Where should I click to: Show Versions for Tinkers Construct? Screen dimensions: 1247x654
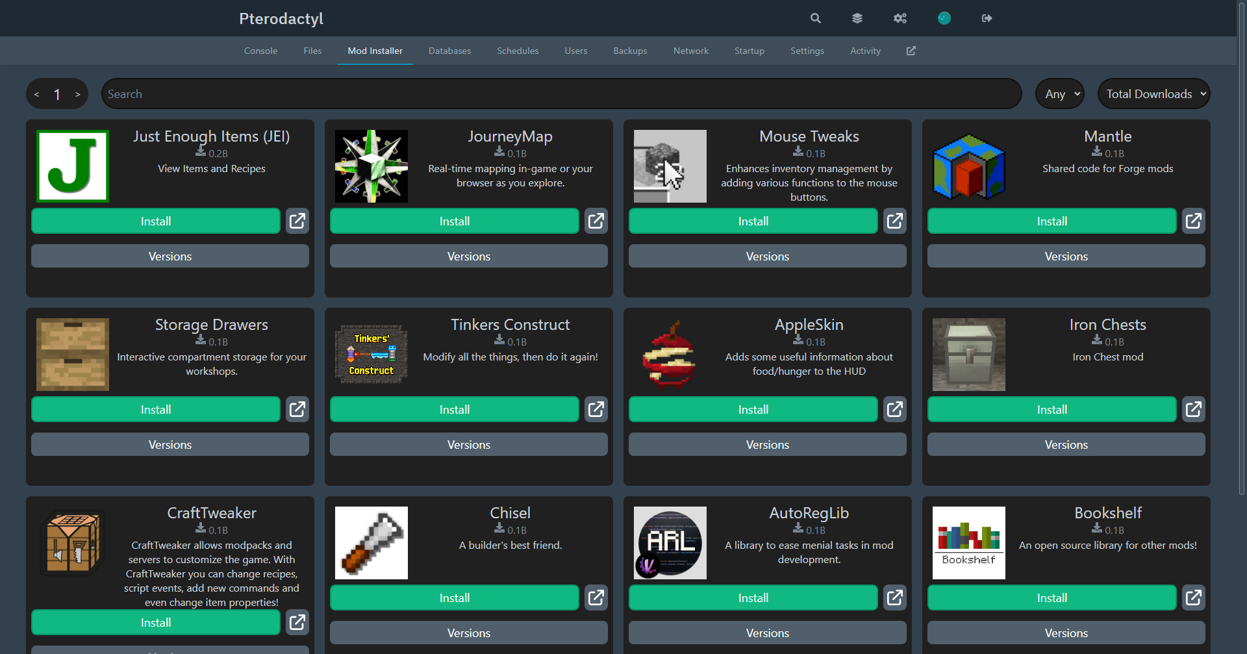coord(469,444)
